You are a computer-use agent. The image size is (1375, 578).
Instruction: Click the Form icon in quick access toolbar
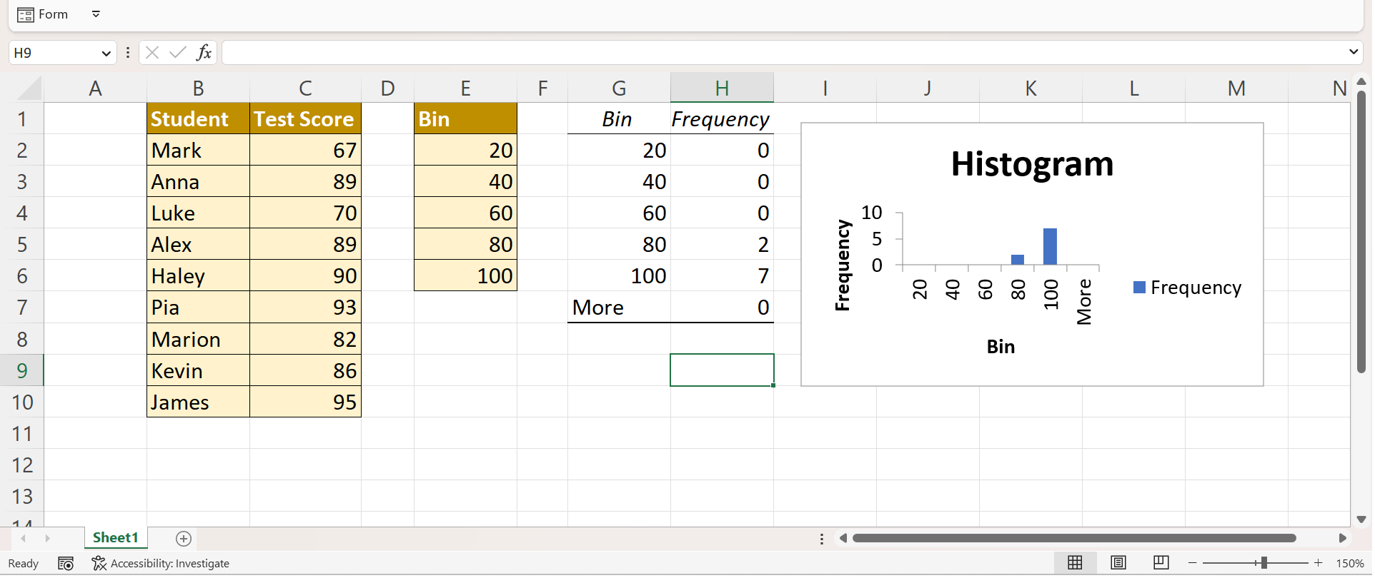coord(26,14)
